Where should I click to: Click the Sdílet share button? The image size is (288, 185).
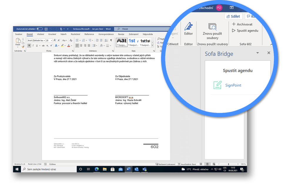coord(233,16)
